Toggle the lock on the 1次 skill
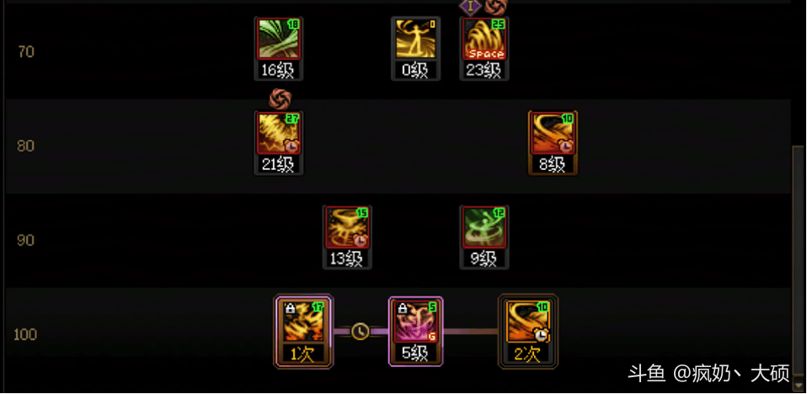The width and height of the screenshot is (807, 394). point(290,308)
